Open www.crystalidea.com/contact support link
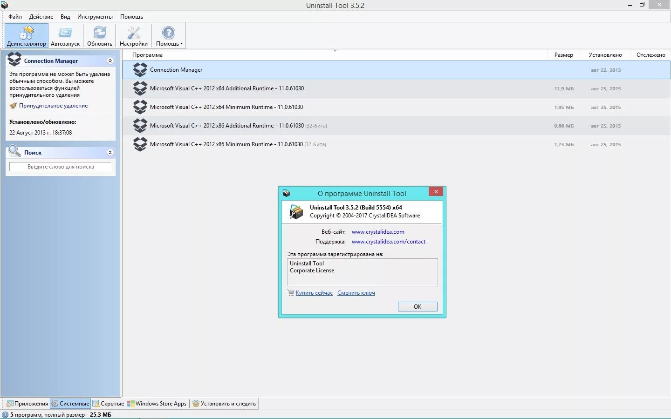Screen dimensions: 671x419 coord(389,242)
